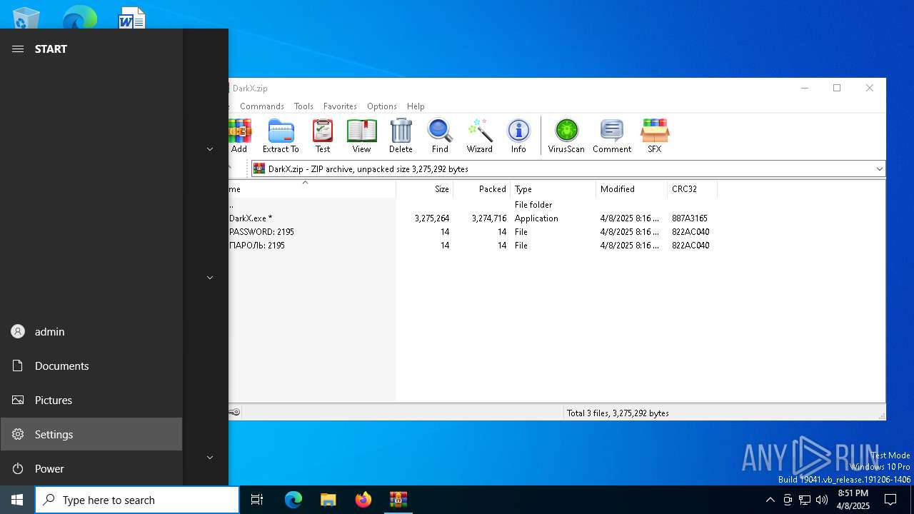Select WinRAR taskbar icon
This screenshot has width=914, height=514.
tap(398, 500)
